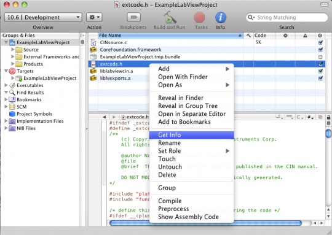Select the Project Symbols cube icon
The image size is (332, 235).
12,114
